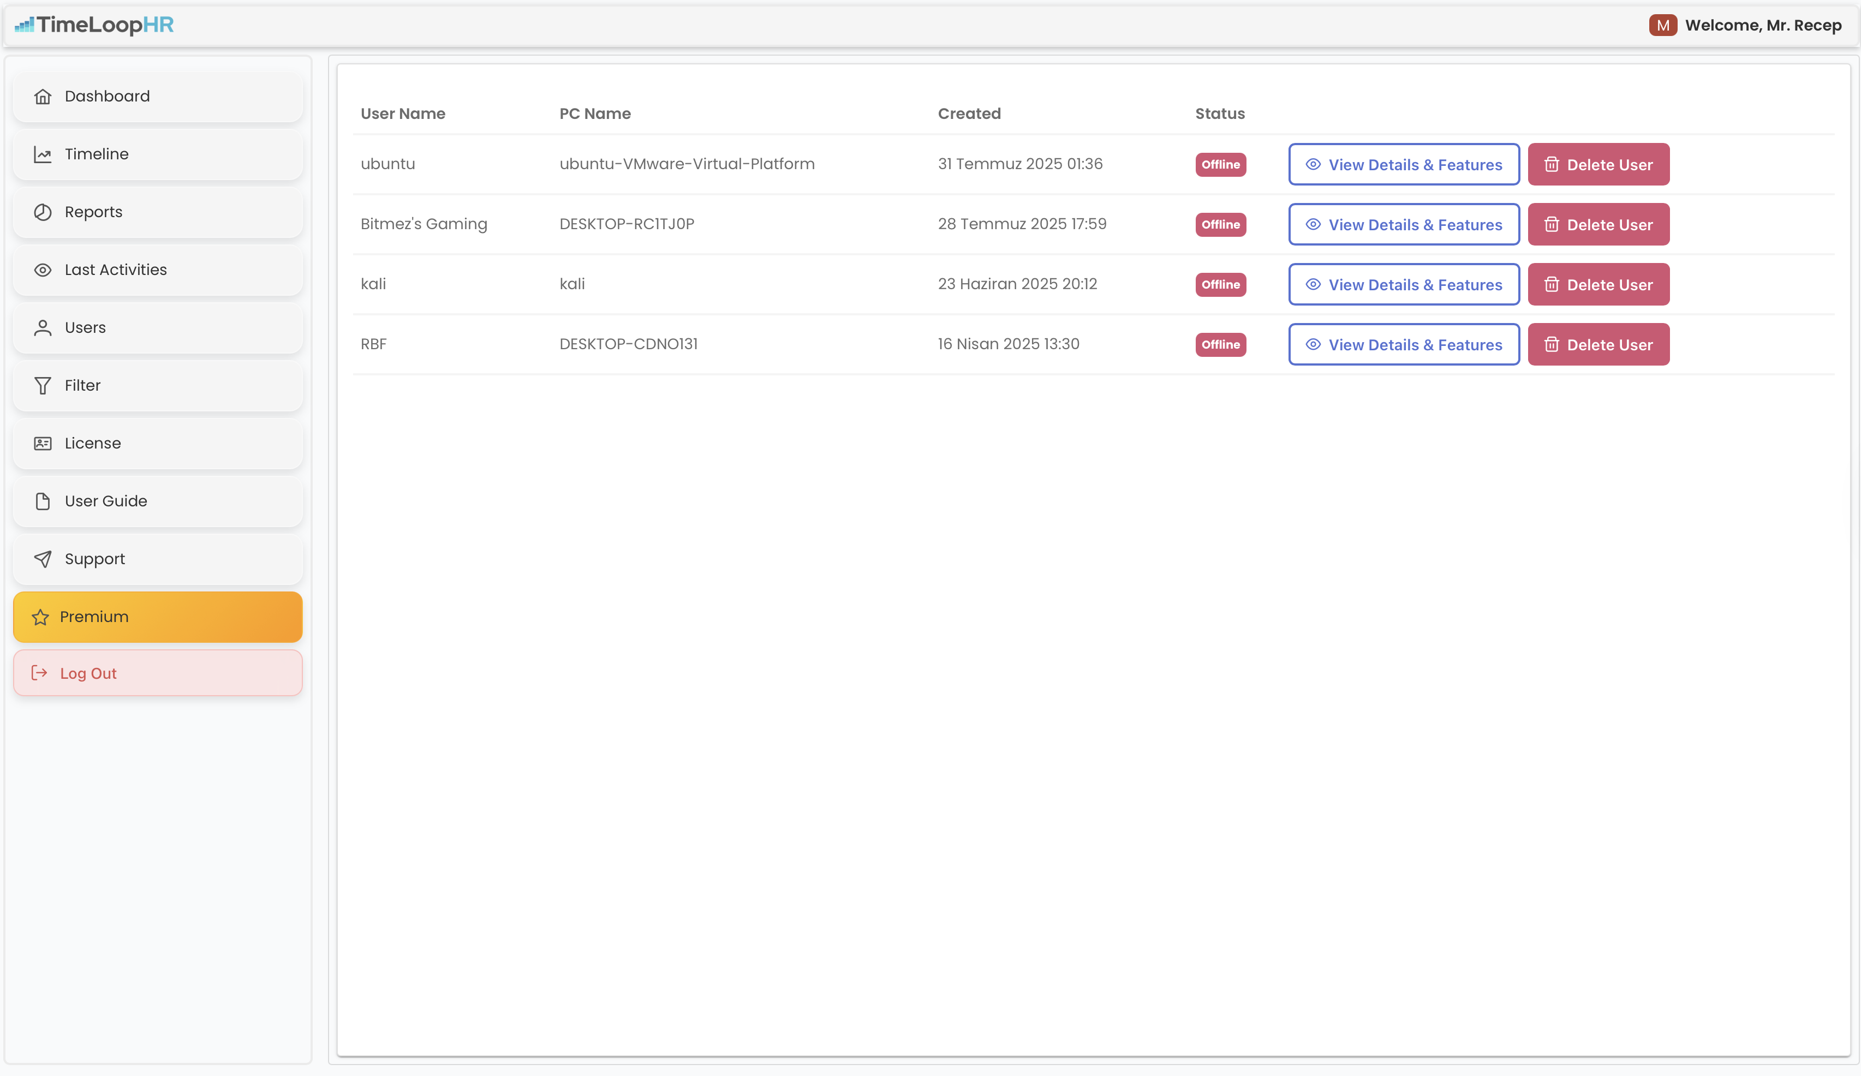
Task: Click the Dashboard home icon
Action: [x=43, y=97]
